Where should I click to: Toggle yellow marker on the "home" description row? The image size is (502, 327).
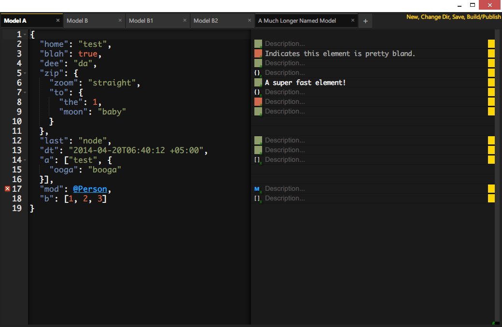[x=491, y=43]
